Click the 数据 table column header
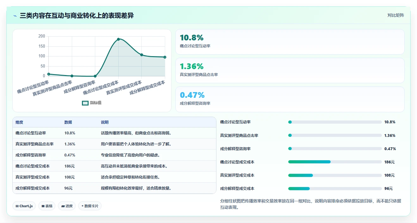417x223 pixels. pyautogui.click(x=68, y=122)
